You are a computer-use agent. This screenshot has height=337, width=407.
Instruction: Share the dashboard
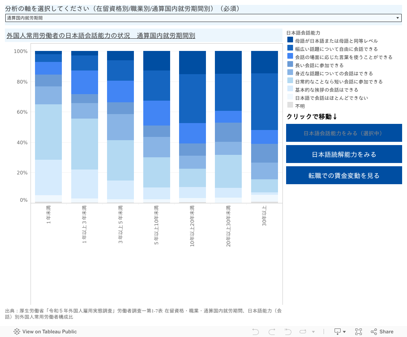click(382, 332)
